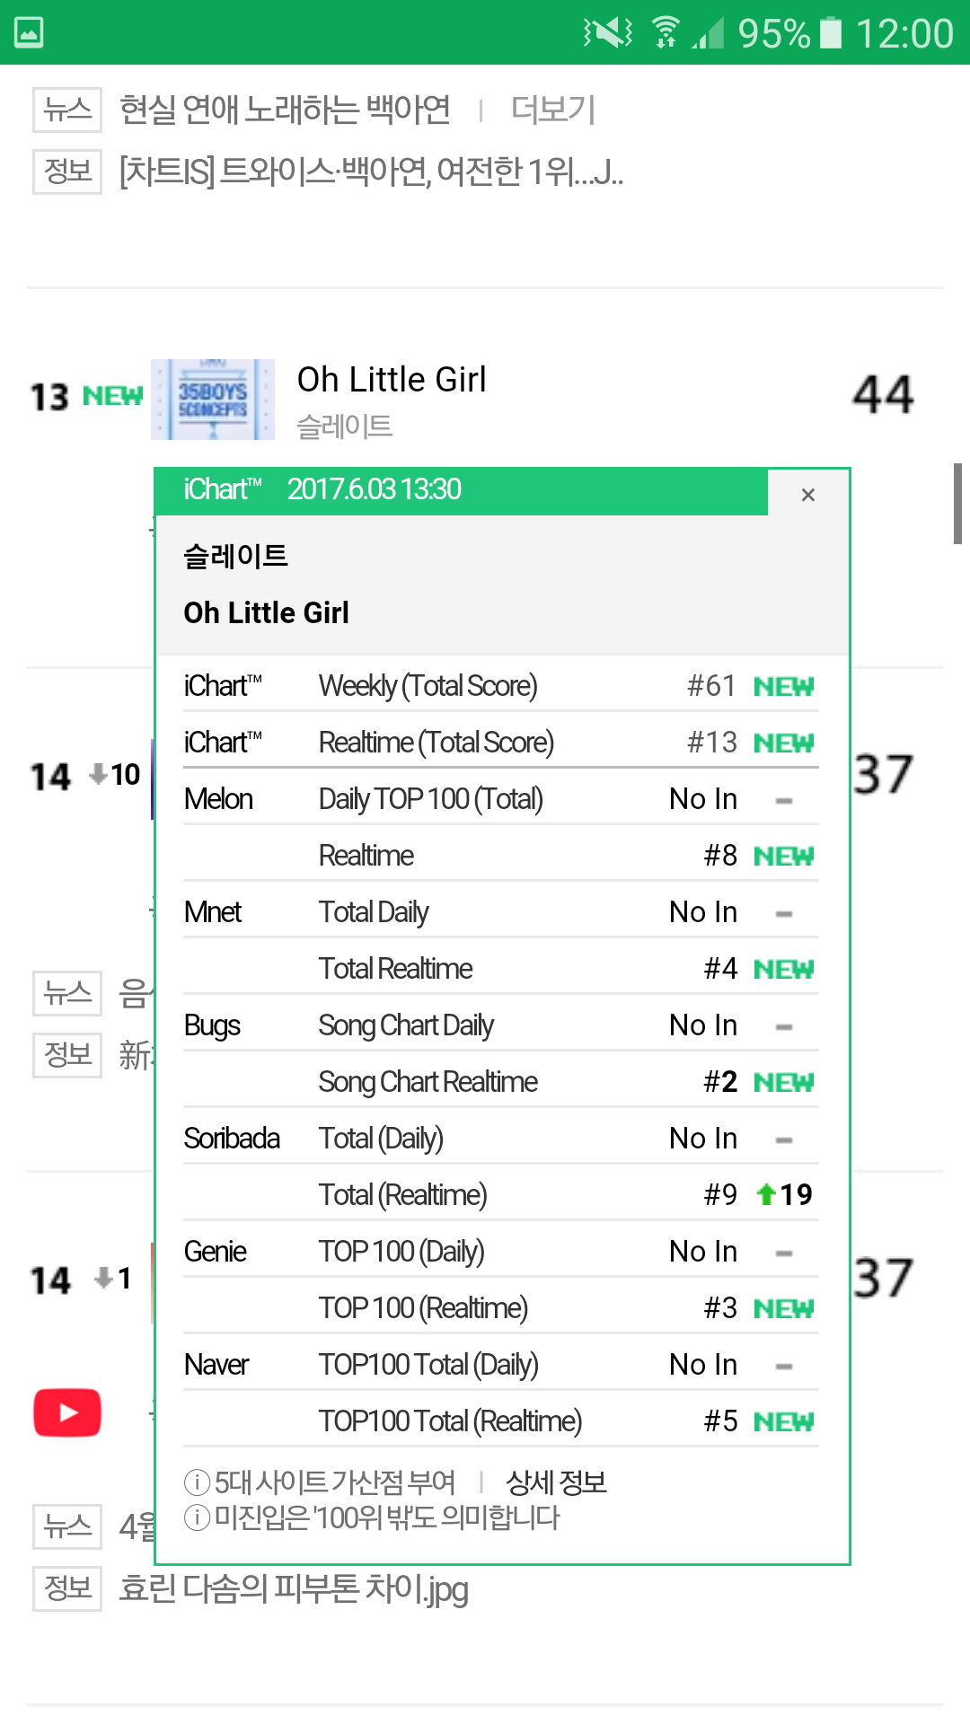This screenshot has width=970, height=1724.
Task: Tap the 뉴스 tag at the top
Action: pyautogui.click(x=67, y=110)
